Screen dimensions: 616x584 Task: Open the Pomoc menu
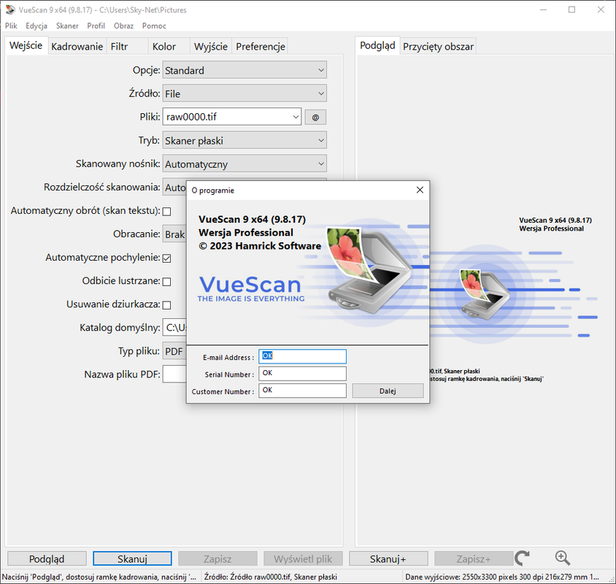point(154,26)
